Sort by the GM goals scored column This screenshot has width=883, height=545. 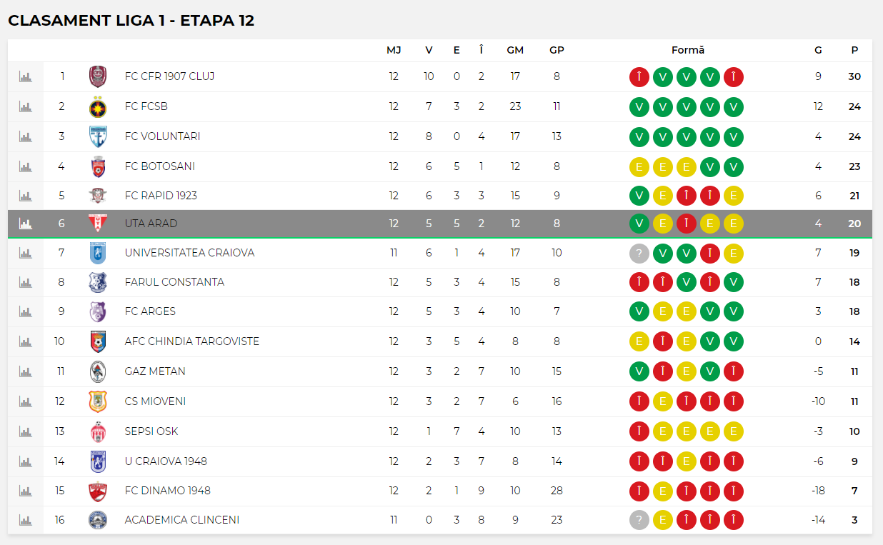click(515, 50)
